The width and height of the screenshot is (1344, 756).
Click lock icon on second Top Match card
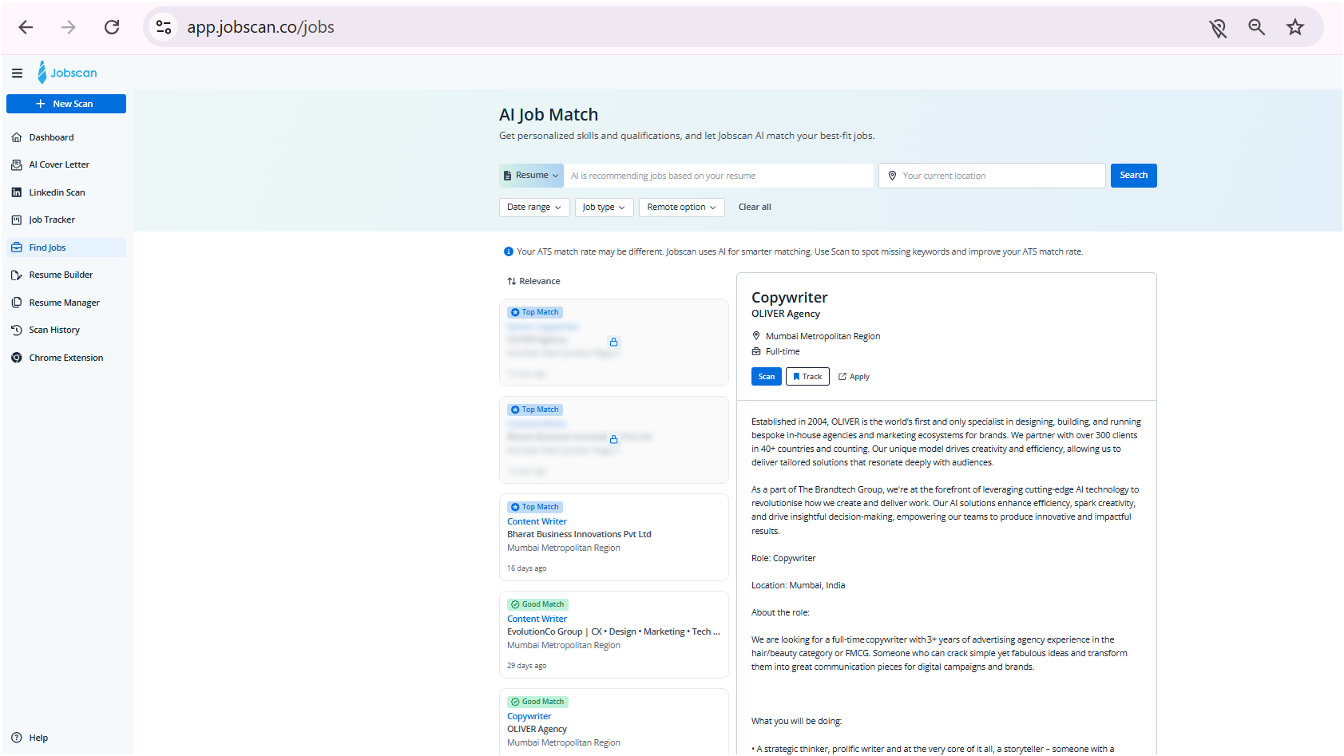click(613, 439)
